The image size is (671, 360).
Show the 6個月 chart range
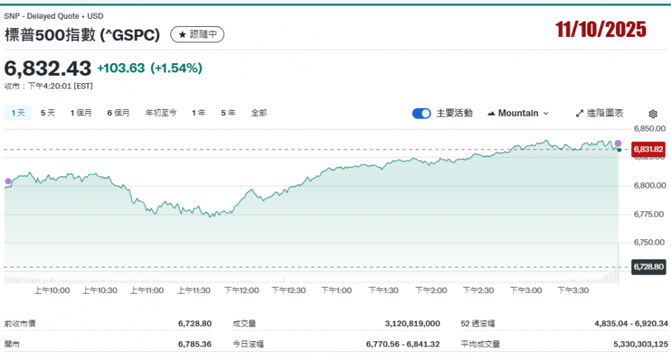pos(118,113)
